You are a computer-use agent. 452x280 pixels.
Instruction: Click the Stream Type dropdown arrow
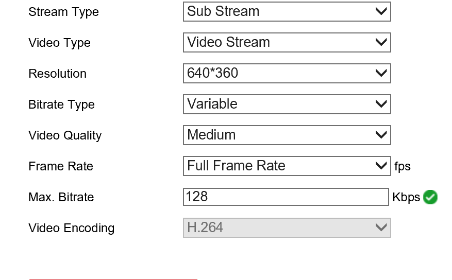[381, 11]
